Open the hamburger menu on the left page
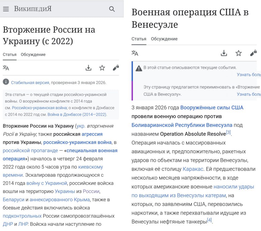261x231 pixels. click(x=6, y=9)
